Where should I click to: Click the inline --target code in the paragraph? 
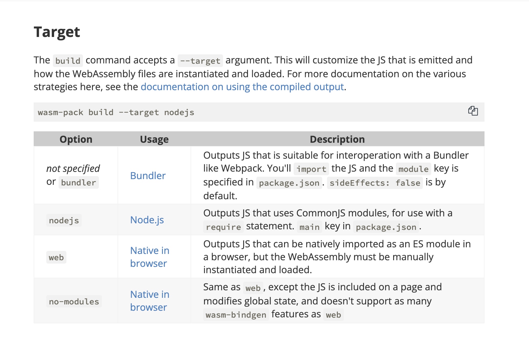pos(200,61)
